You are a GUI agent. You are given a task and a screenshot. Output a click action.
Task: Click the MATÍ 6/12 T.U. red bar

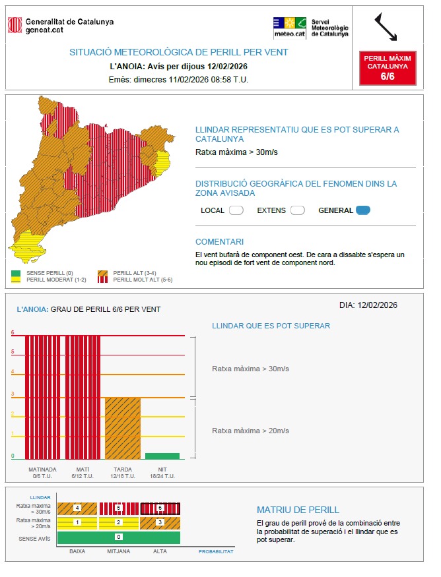(83, 398)
